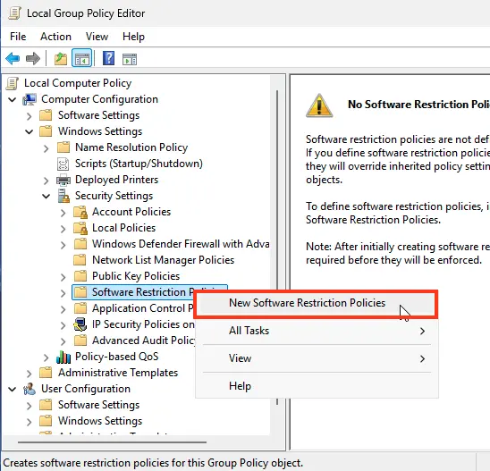Image resolution: width=490 pixels, height=471 pixels.
Task: Select Local Policies in the tree
Action: 123,228
